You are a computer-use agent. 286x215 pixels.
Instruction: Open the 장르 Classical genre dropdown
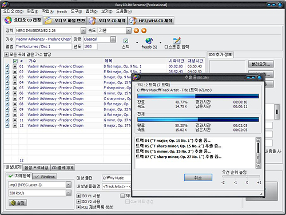[x=113, y=39]
